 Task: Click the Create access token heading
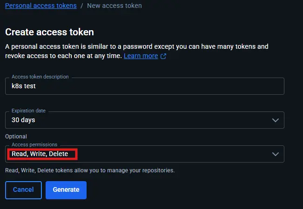coord(49,32)
